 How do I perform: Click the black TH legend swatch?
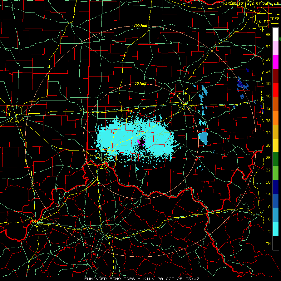(276, 243)
